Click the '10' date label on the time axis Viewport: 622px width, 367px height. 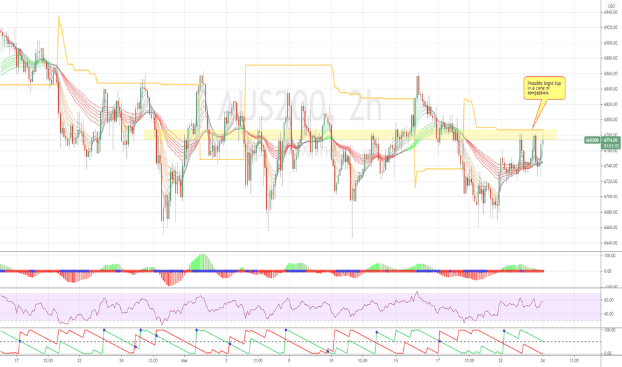tap(331, 361)
